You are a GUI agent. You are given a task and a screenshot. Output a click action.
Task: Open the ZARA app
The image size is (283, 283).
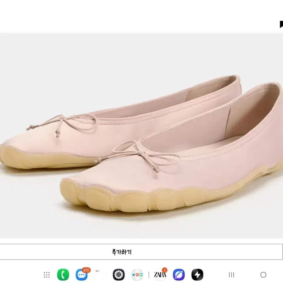[160, 275]
